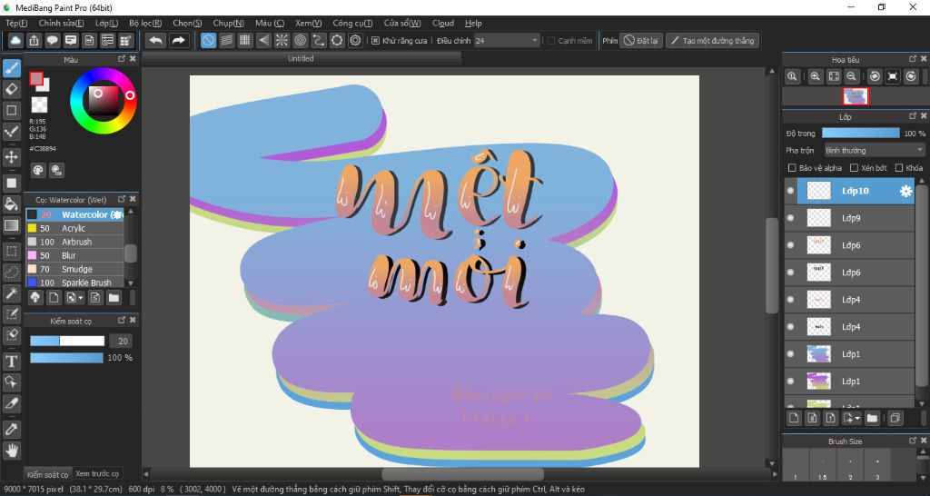Click Navigator canvas thumbnail preview

coord(856,96)
